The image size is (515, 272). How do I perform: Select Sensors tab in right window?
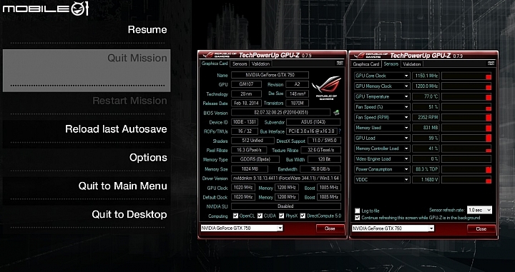[x=391, y=64]
